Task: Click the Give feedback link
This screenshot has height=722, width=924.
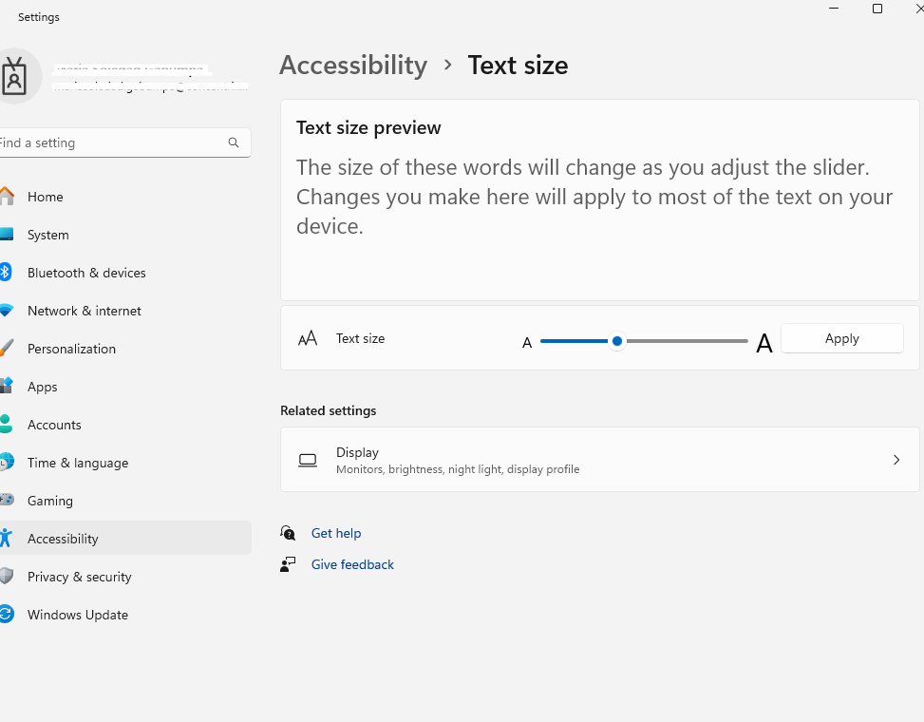Action: click(352, 564)
